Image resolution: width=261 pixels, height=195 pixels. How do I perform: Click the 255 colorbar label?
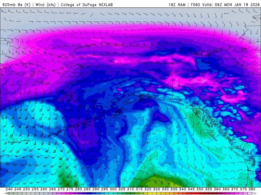click(x=35, y=189)
